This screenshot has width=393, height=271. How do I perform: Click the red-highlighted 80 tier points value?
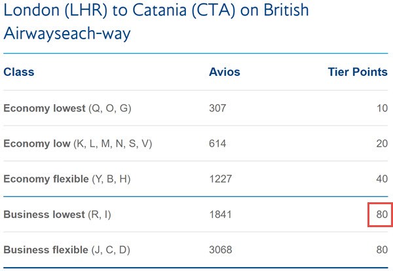tap(382, 215)
